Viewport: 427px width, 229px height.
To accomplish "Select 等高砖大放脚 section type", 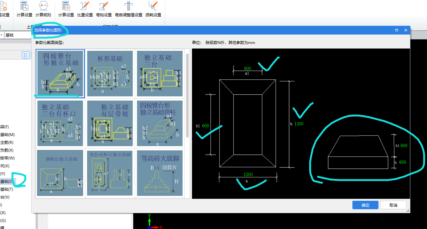I will pyautogui.click(x=160, y=173).
